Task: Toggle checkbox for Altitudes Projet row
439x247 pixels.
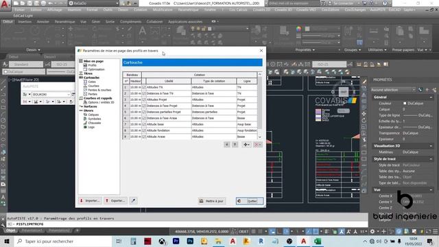Action: pos(144,99)
